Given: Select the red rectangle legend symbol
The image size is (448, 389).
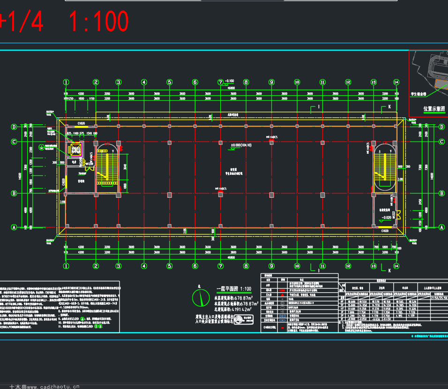Looking at the screenshot, I should point(282,290).
